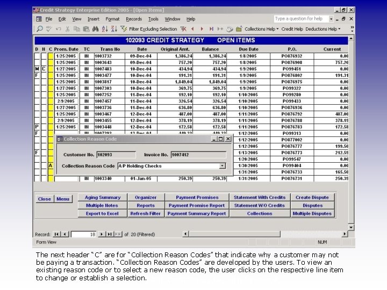The width and height of the screenshot is (387, 290).
Task: Click the Customer No. field
Action: pyautogui.click(x=116, y=155)
